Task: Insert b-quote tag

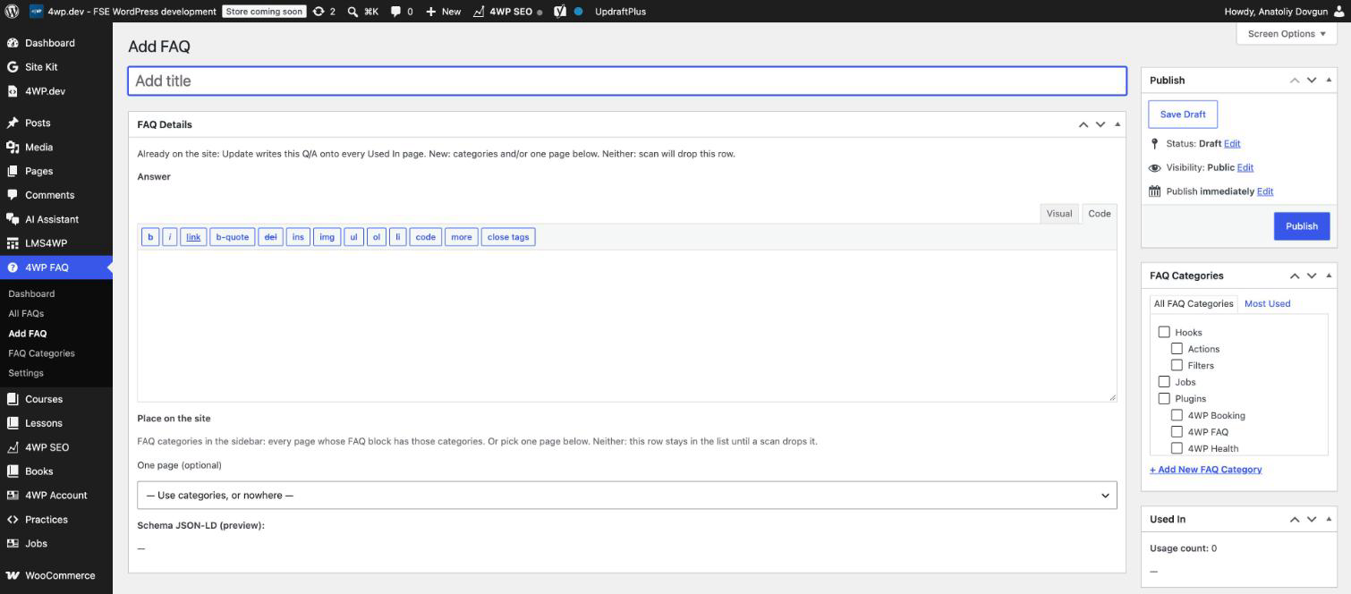Action: tap(233, 237)
